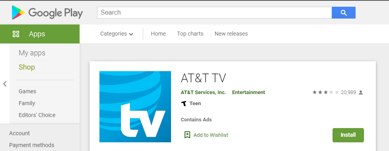389x151 pixels.
Task: Click the 20,989 ratings count
Action: (348, 92)
